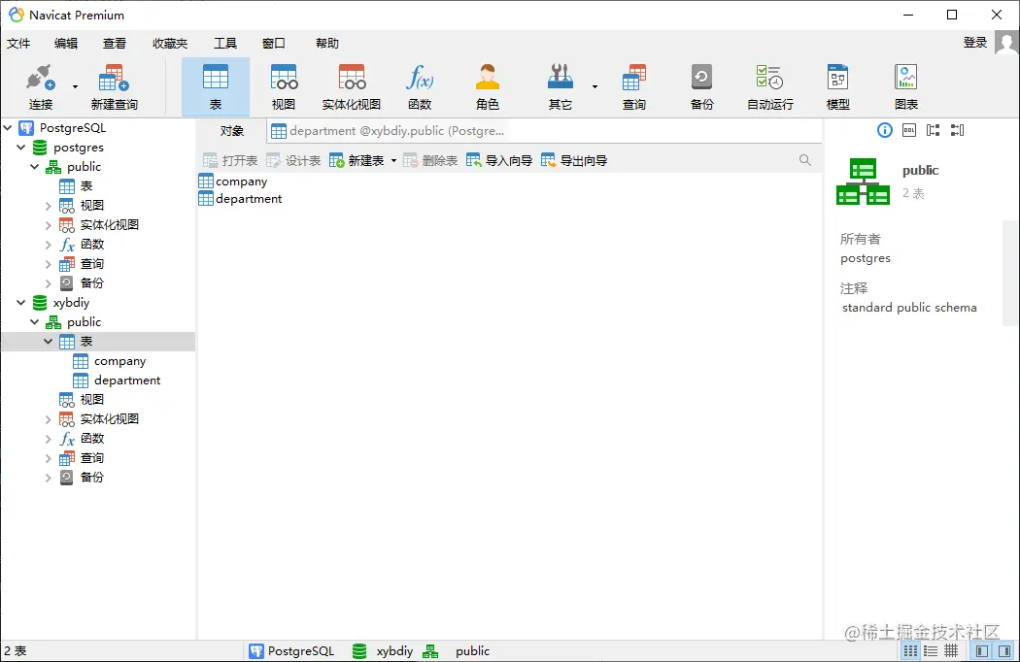Screen dimensions: 1020x662
Task: Launch the 导入向导 import wizard
Action: pos(499,160)
